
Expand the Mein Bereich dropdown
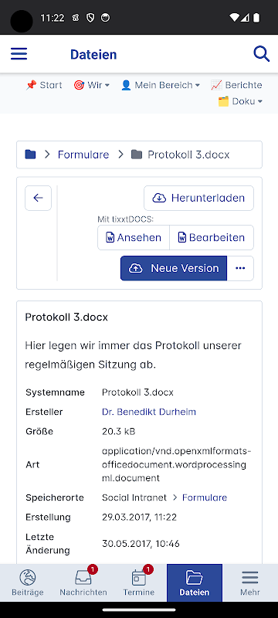pyautogui.click(x=161, y=85)
